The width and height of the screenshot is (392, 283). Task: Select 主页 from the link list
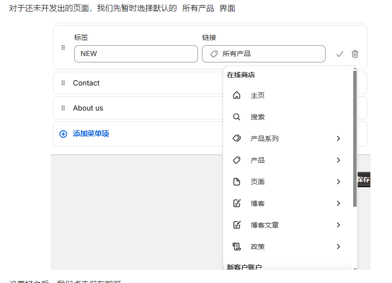(x=287, y=95)
